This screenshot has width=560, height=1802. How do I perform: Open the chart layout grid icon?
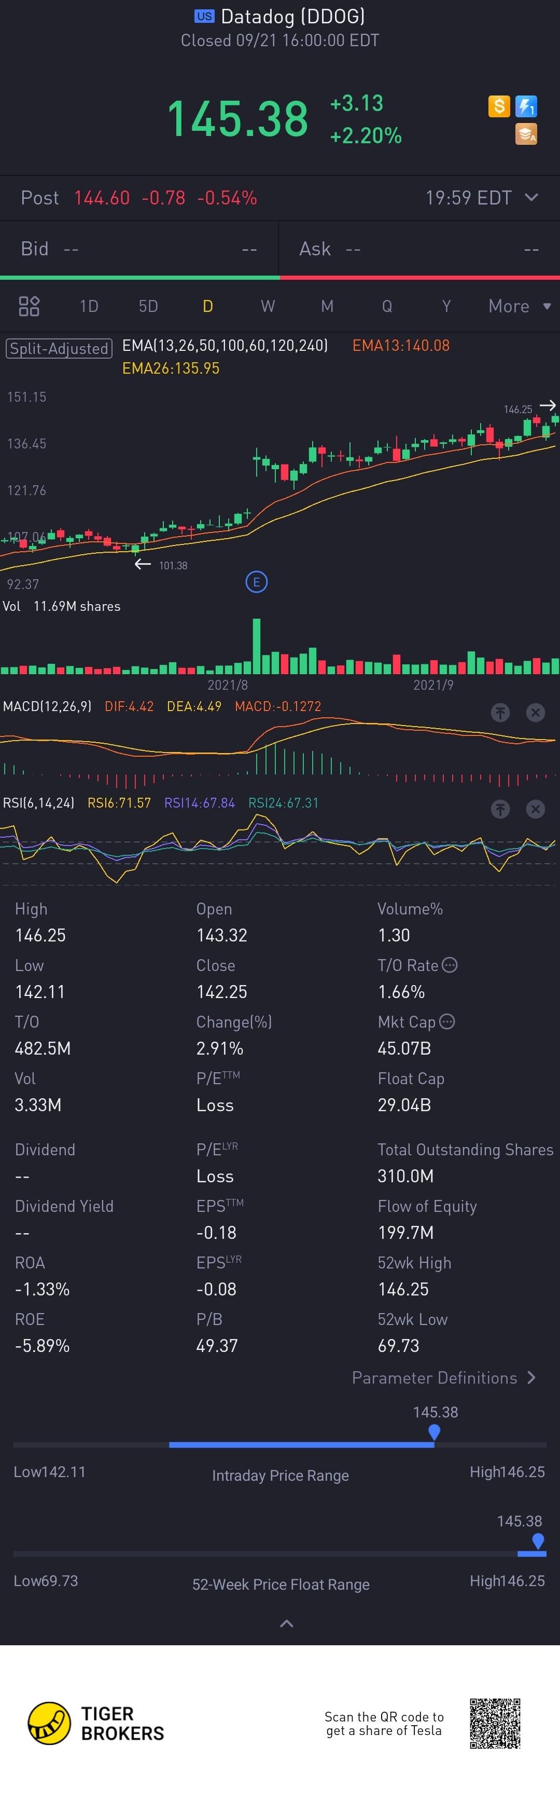click(x=29, y=306)
